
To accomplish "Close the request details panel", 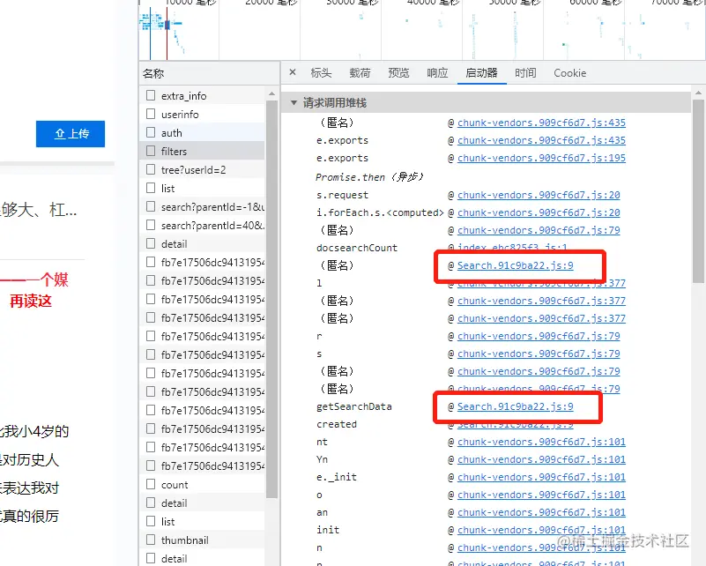I will [x=293, y=72].
